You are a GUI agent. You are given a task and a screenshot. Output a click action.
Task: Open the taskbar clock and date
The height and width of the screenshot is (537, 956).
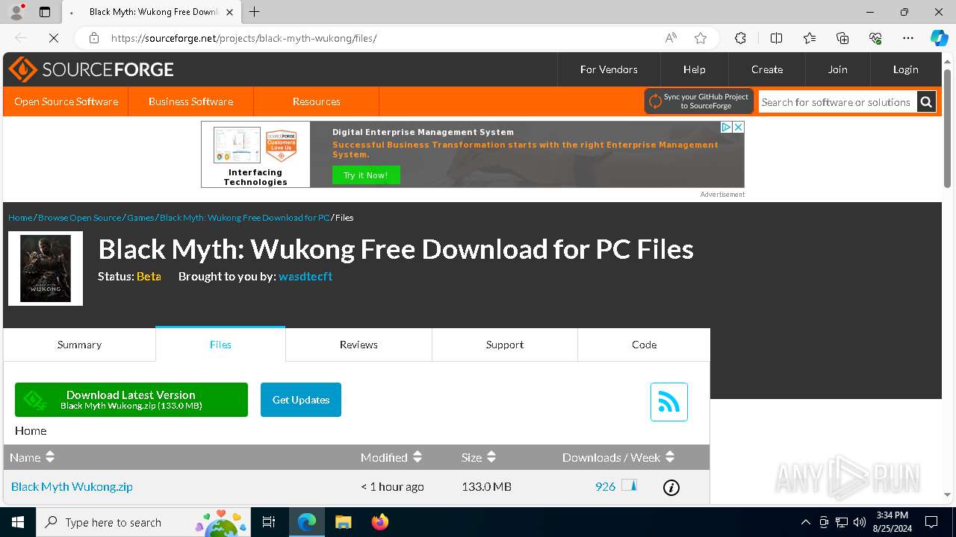coord(891,522)
